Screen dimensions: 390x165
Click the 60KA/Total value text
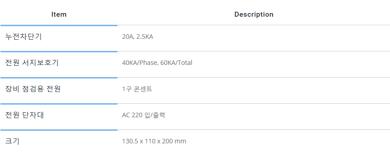coord(176,63)
